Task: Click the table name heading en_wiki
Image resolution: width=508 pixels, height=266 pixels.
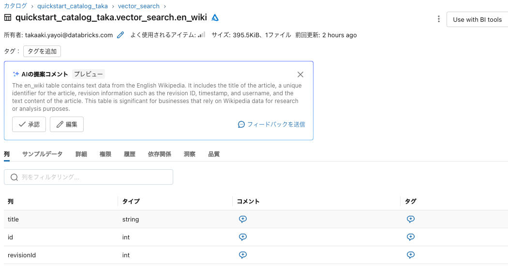Action: tap(111, 17)
